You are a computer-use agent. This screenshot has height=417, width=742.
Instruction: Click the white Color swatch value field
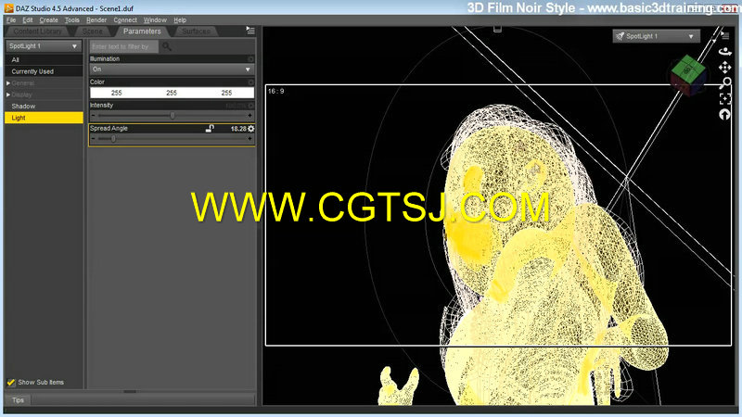(172, 93)
